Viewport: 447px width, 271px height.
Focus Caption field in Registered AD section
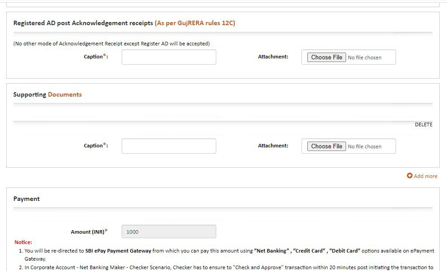tap(169, 57)
